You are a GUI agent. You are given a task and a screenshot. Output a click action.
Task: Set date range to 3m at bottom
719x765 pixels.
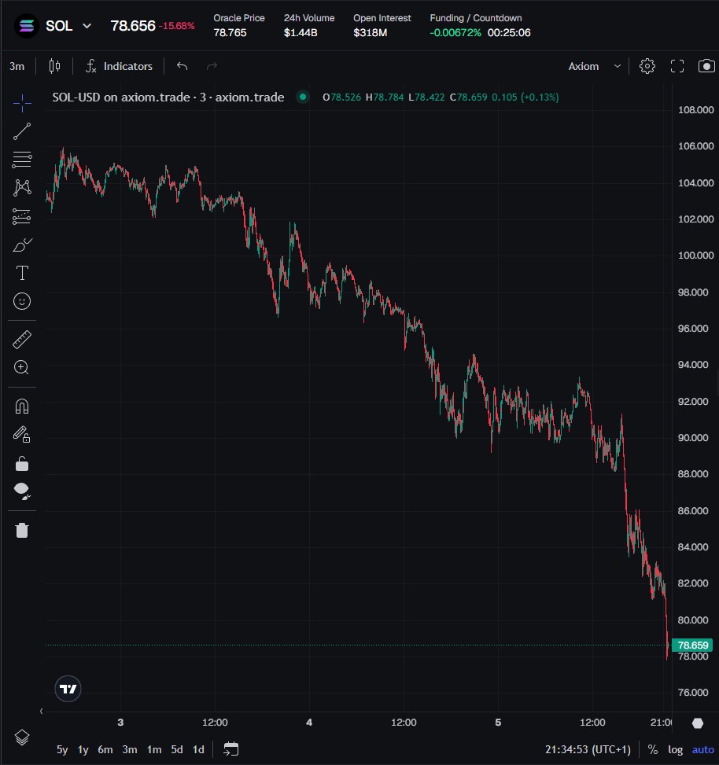click(x=129, y=749)
